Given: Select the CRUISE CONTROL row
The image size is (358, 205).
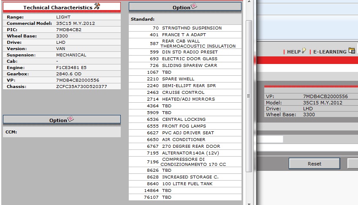Looking at the screenshot, I should pyautogui.click(x=185, y=92).
